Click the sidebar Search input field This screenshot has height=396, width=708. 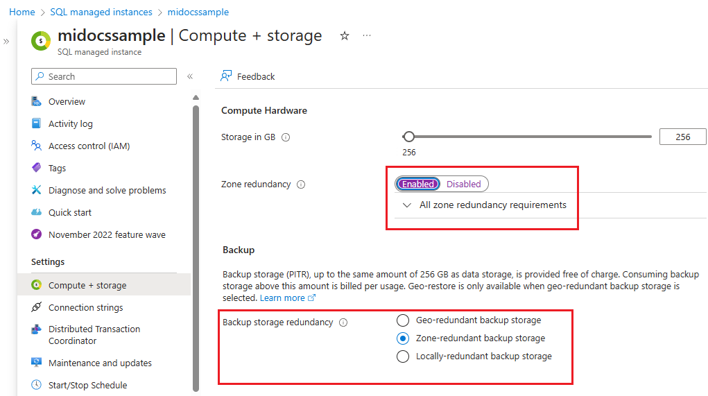click(x=104, y=76)
